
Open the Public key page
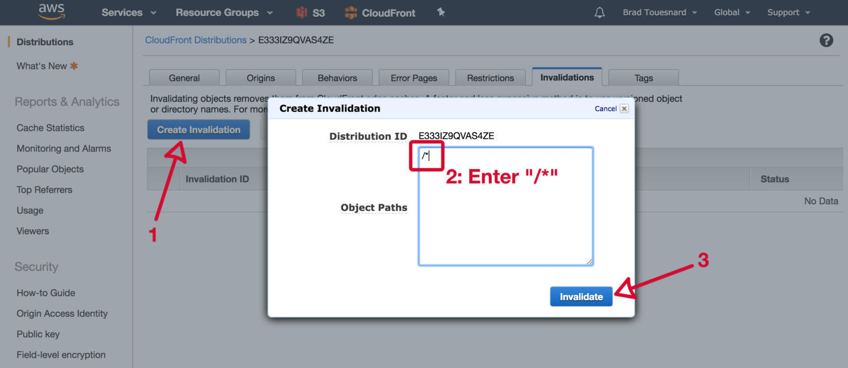pyautogui.click(x=38, y=334)
